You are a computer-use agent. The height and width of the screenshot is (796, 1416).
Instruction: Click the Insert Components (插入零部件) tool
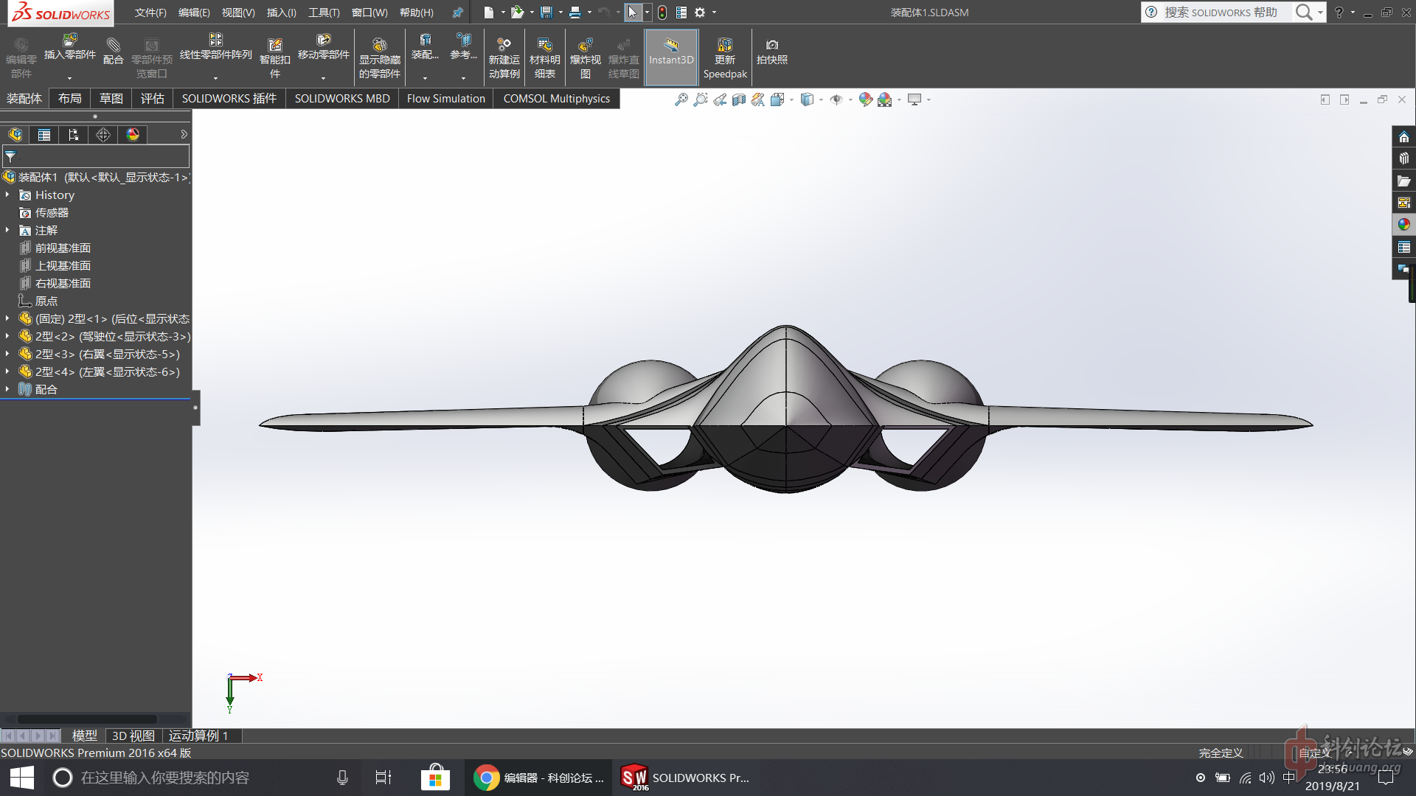[x=70, y=49]
